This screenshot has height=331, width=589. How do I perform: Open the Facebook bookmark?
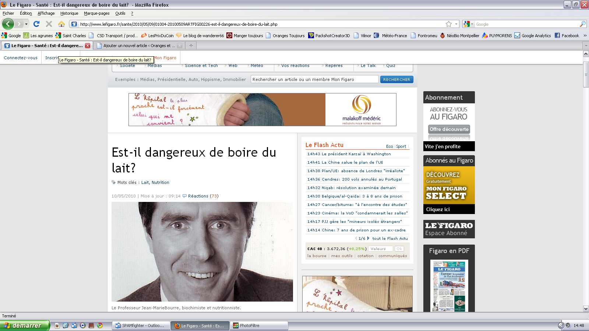click(567, 36)
